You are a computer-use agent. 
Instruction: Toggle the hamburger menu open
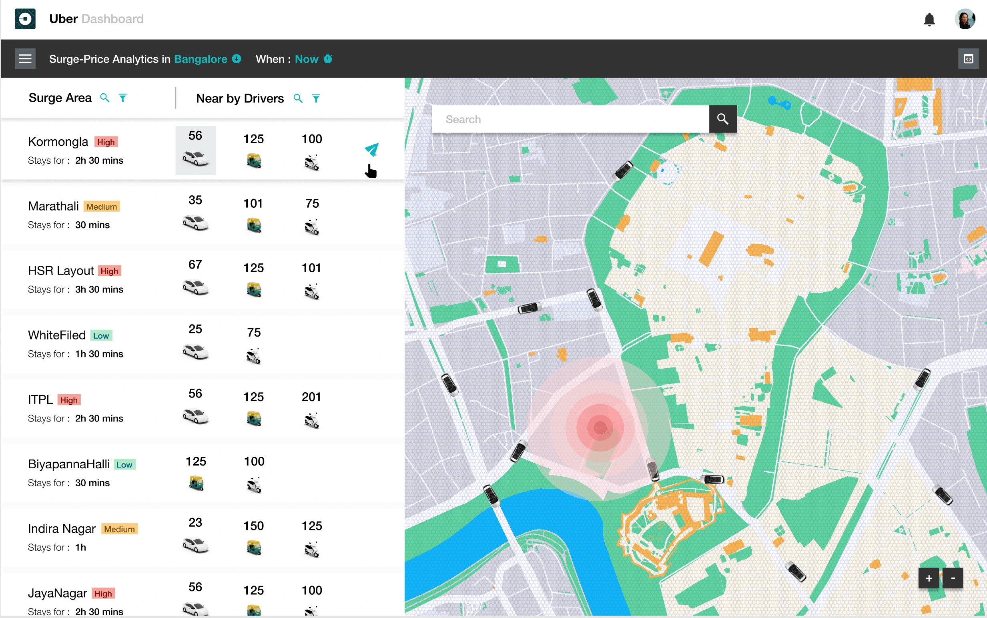click(x=25, y=58)
